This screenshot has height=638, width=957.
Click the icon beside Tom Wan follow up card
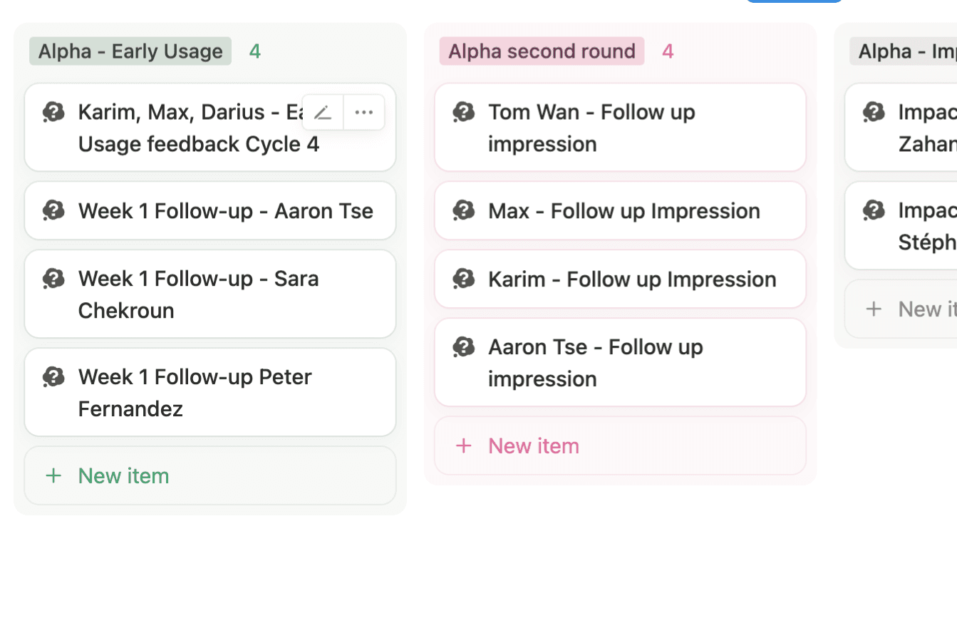pyautogui.click(x=464, y=112)
